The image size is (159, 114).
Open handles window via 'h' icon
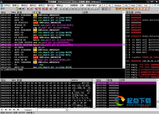coord(76,9)
